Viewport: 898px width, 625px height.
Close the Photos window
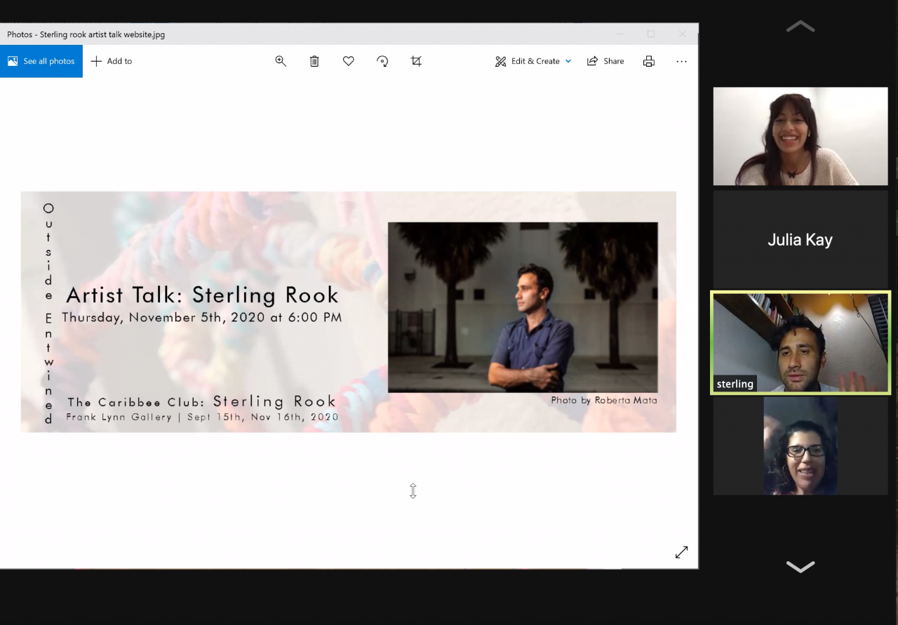click(x=682, y=34)
